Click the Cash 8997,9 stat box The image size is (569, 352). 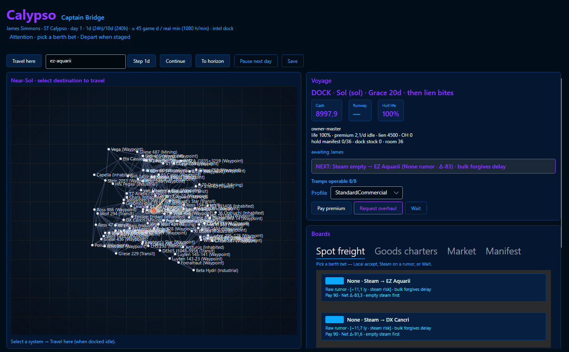(327, 110)
